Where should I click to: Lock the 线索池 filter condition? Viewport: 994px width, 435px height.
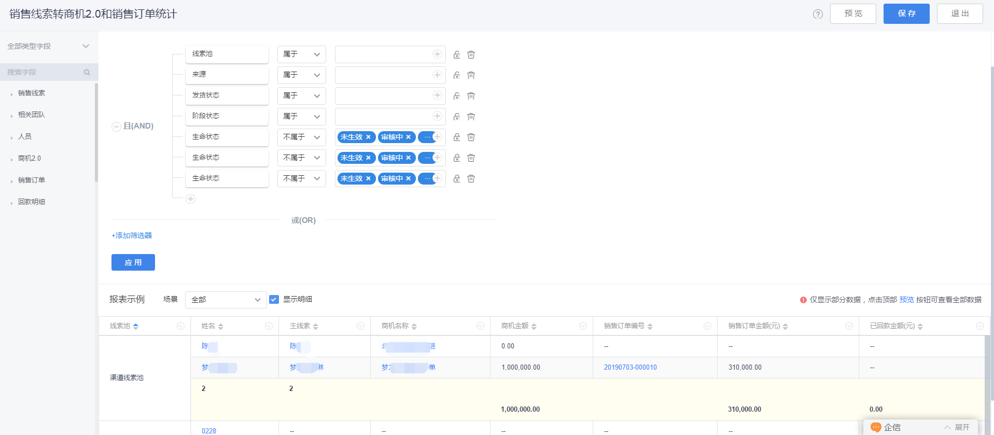click(x=457, y=54)
